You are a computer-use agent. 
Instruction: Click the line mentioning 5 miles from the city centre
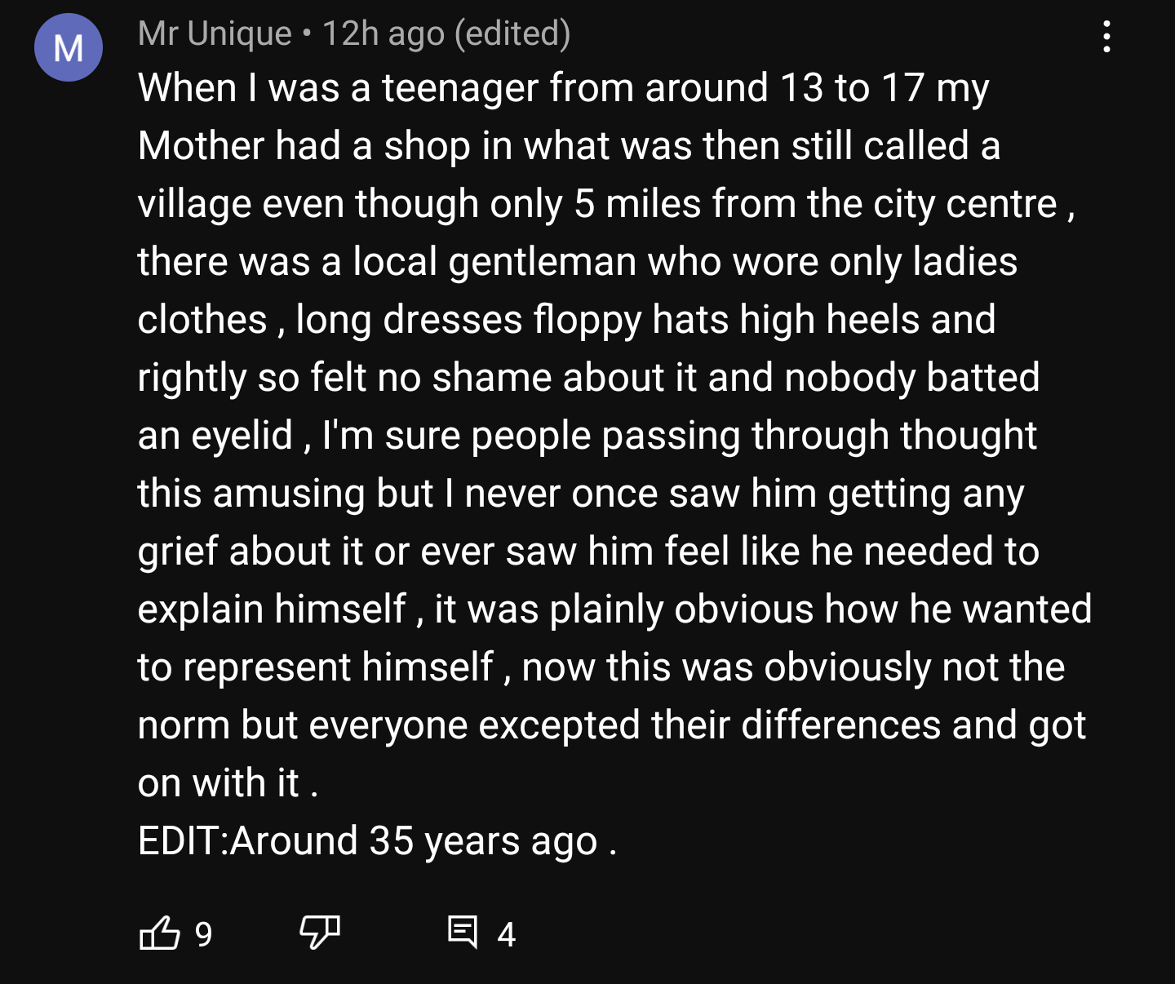pos(606,204)
